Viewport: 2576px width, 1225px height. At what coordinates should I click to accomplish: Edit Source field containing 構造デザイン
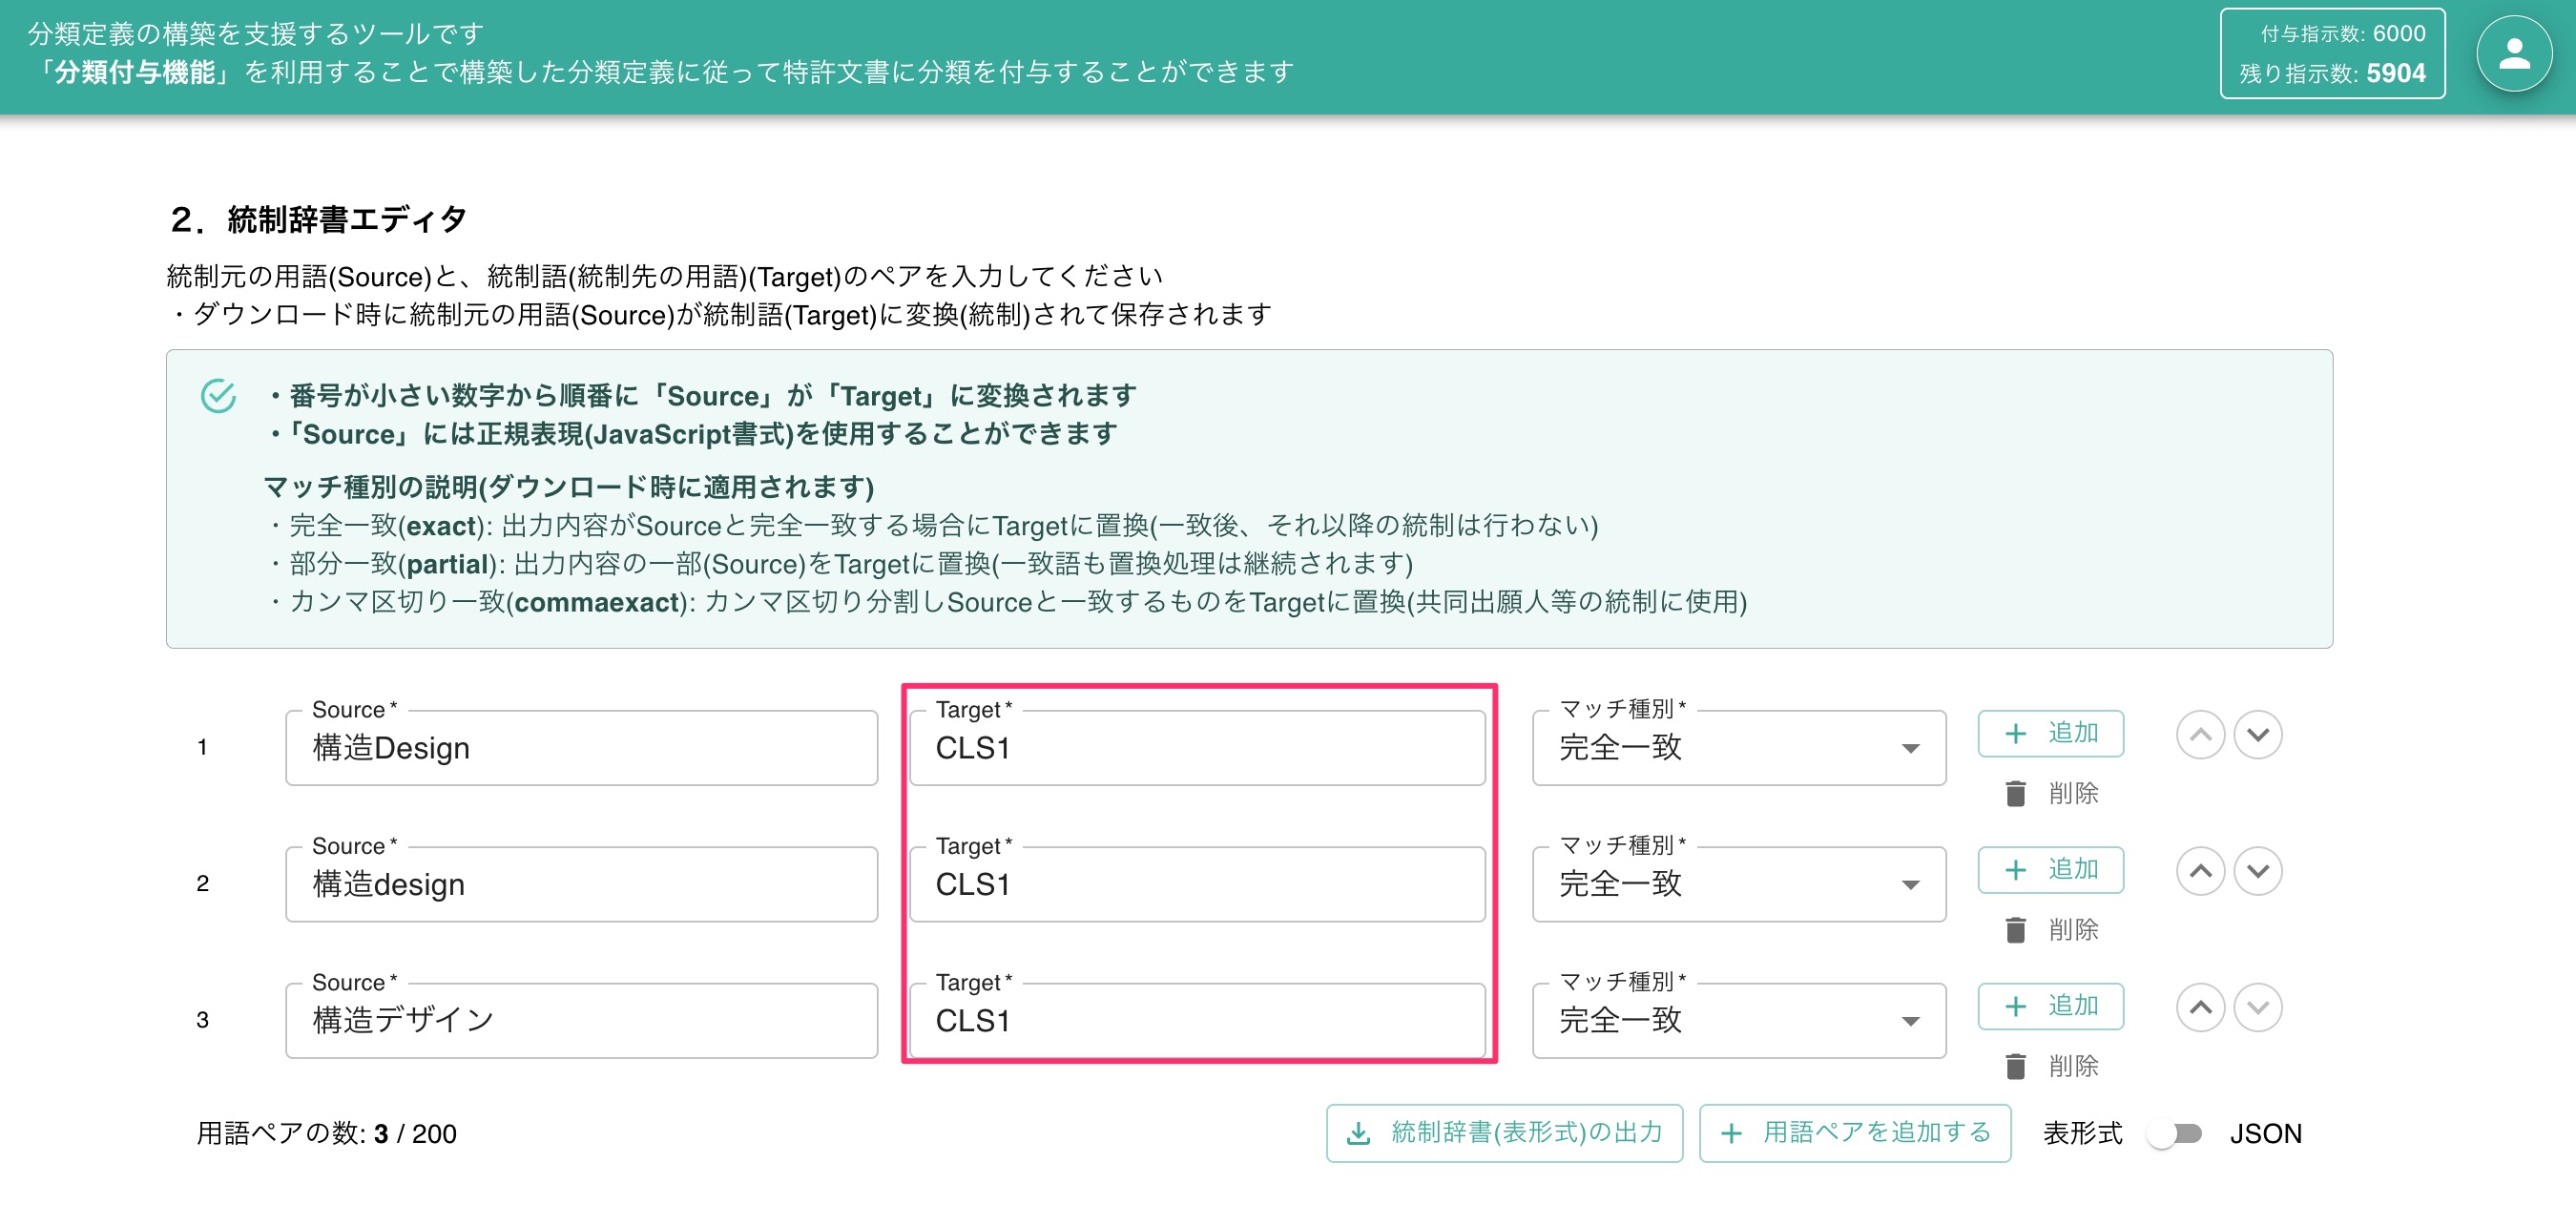(581, 1020)
